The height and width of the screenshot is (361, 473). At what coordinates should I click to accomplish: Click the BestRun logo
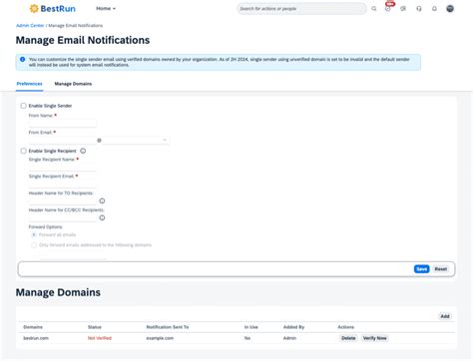click(x=52, y=9)
